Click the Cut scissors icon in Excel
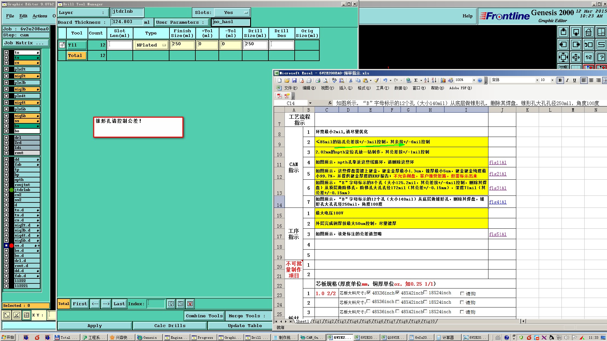The image size is (607, 341). (351, 80)
